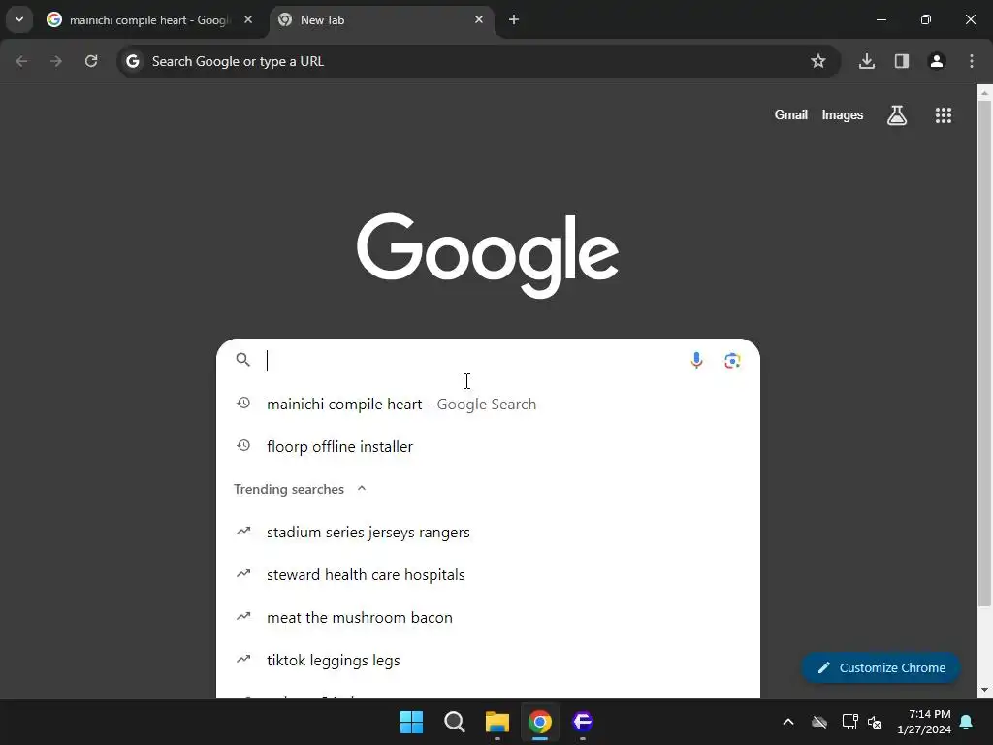The image size is (993, 745).
Task: Select meat the mushroom bacon suggestion
Action: 488,618
